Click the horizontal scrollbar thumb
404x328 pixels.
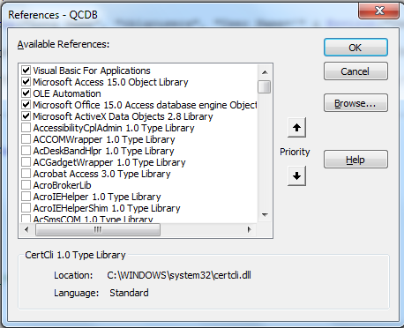[x=98, y=229]
